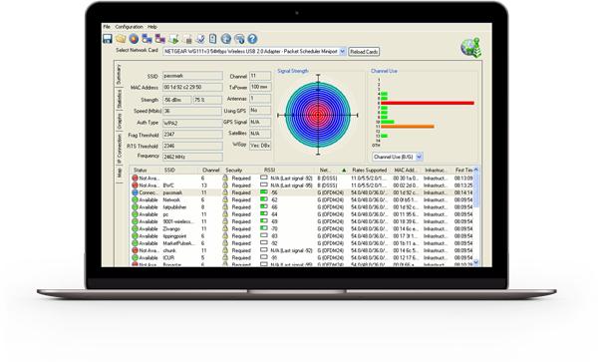598x362 pixels.
Task: Switch to the IP Connection vertical tab
Action: pyautogui.click(x=119, y=150)
